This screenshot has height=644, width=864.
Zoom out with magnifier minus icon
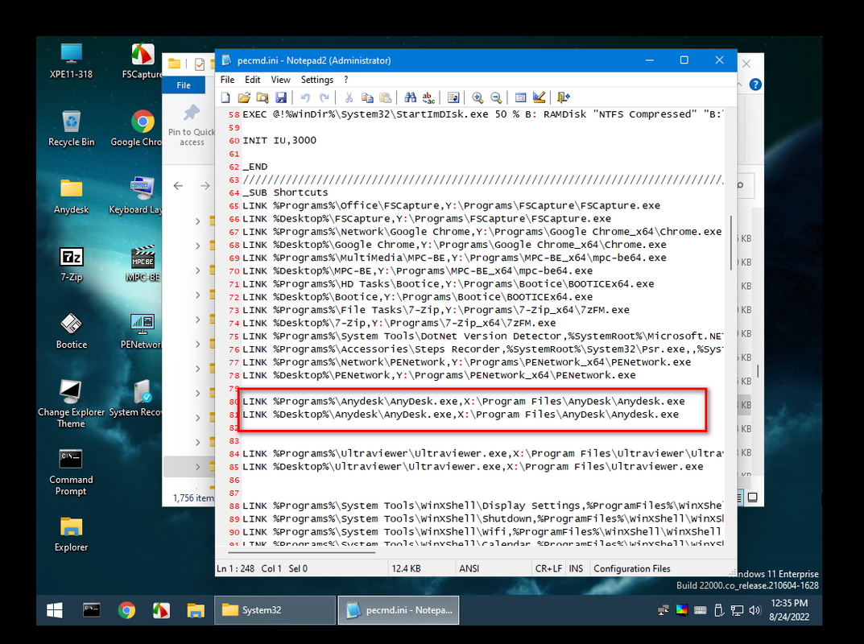coord(496,97)
